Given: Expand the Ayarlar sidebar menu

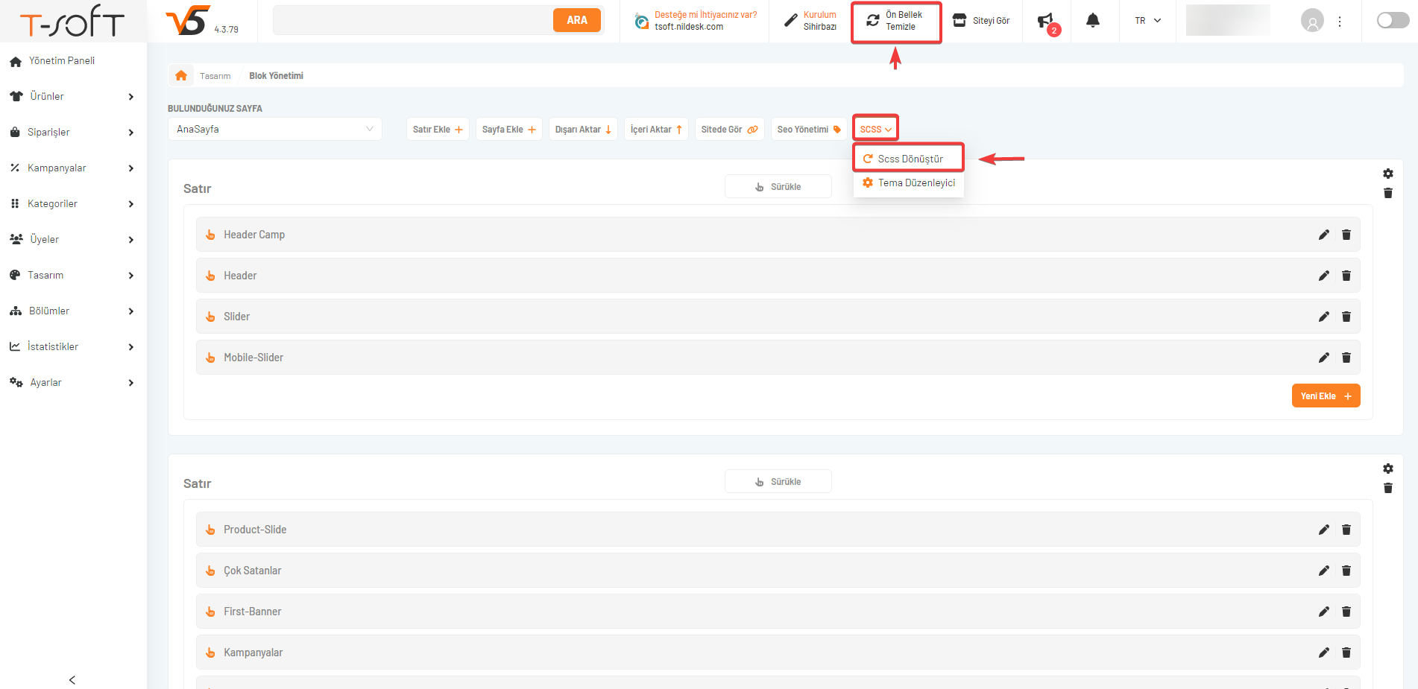Looking at the screenshot, I should [73, 382].
